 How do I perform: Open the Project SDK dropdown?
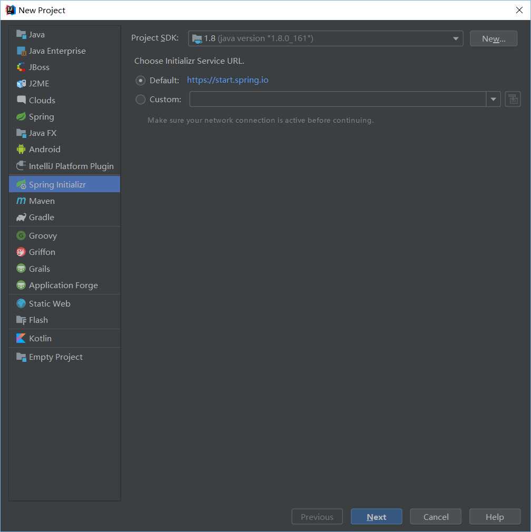coord(326,38)
